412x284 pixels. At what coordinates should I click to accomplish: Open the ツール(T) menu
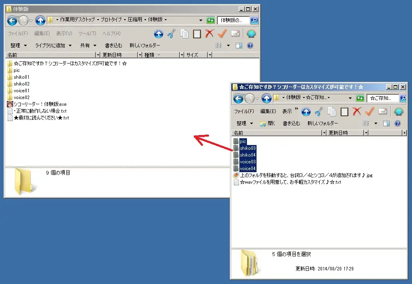(x=87, y=34)
